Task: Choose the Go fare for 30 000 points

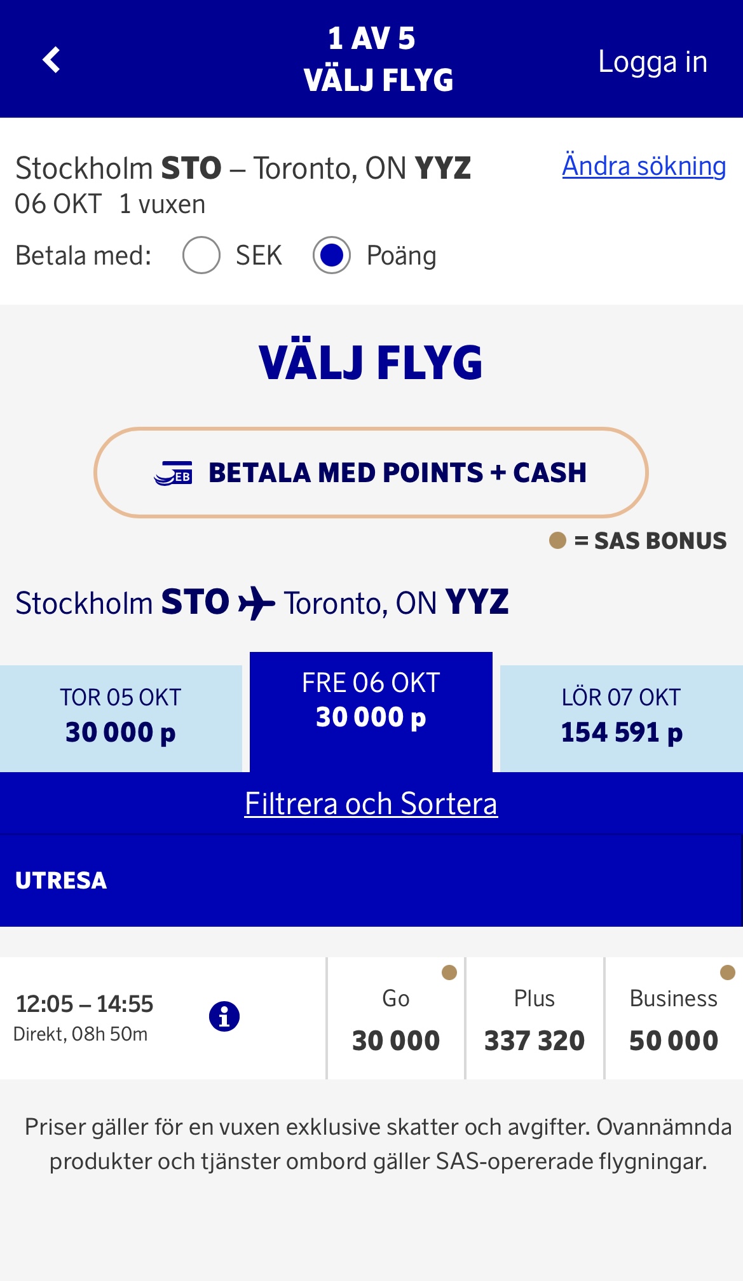Action: coord(396,1019)
